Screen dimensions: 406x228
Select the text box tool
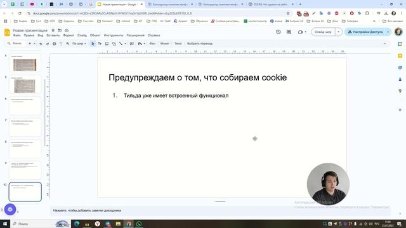[100, 44]
